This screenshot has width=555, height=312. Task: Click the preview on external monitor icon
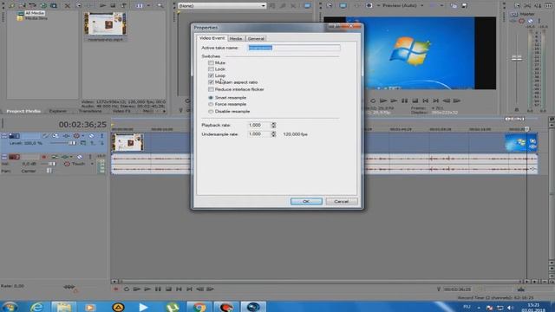click(x=343, y=6)
